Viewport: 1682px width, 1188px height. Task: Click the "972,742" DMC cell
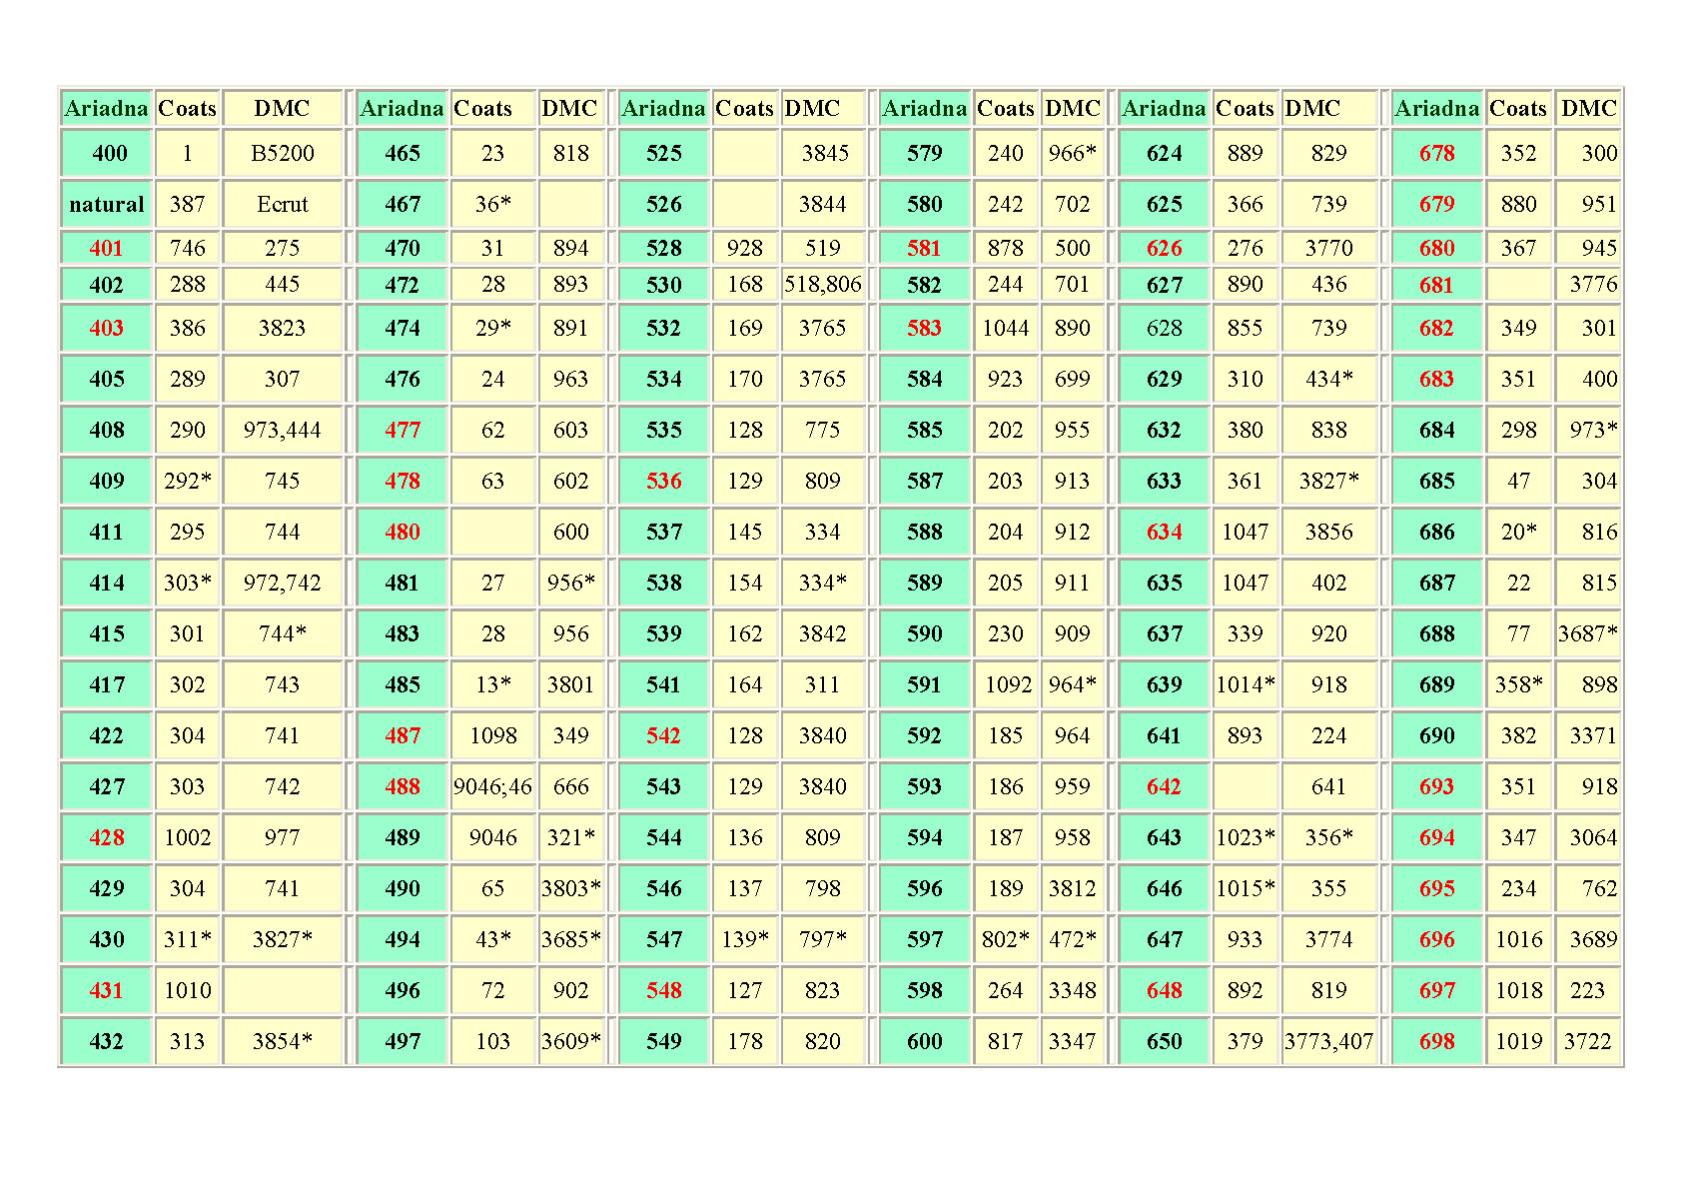283,584
